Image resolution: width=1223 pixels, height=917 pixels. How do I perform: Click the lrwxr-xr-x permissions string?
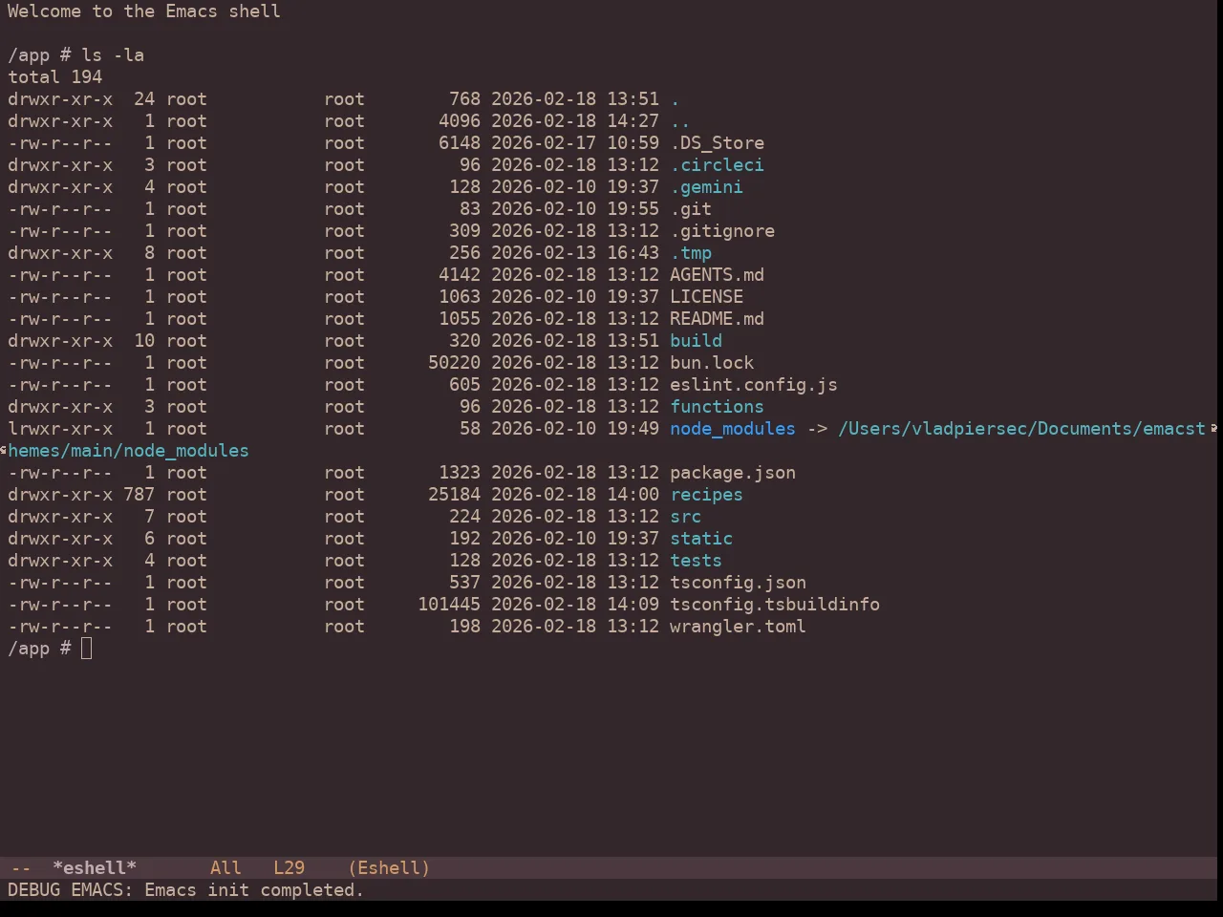point(60,429)
